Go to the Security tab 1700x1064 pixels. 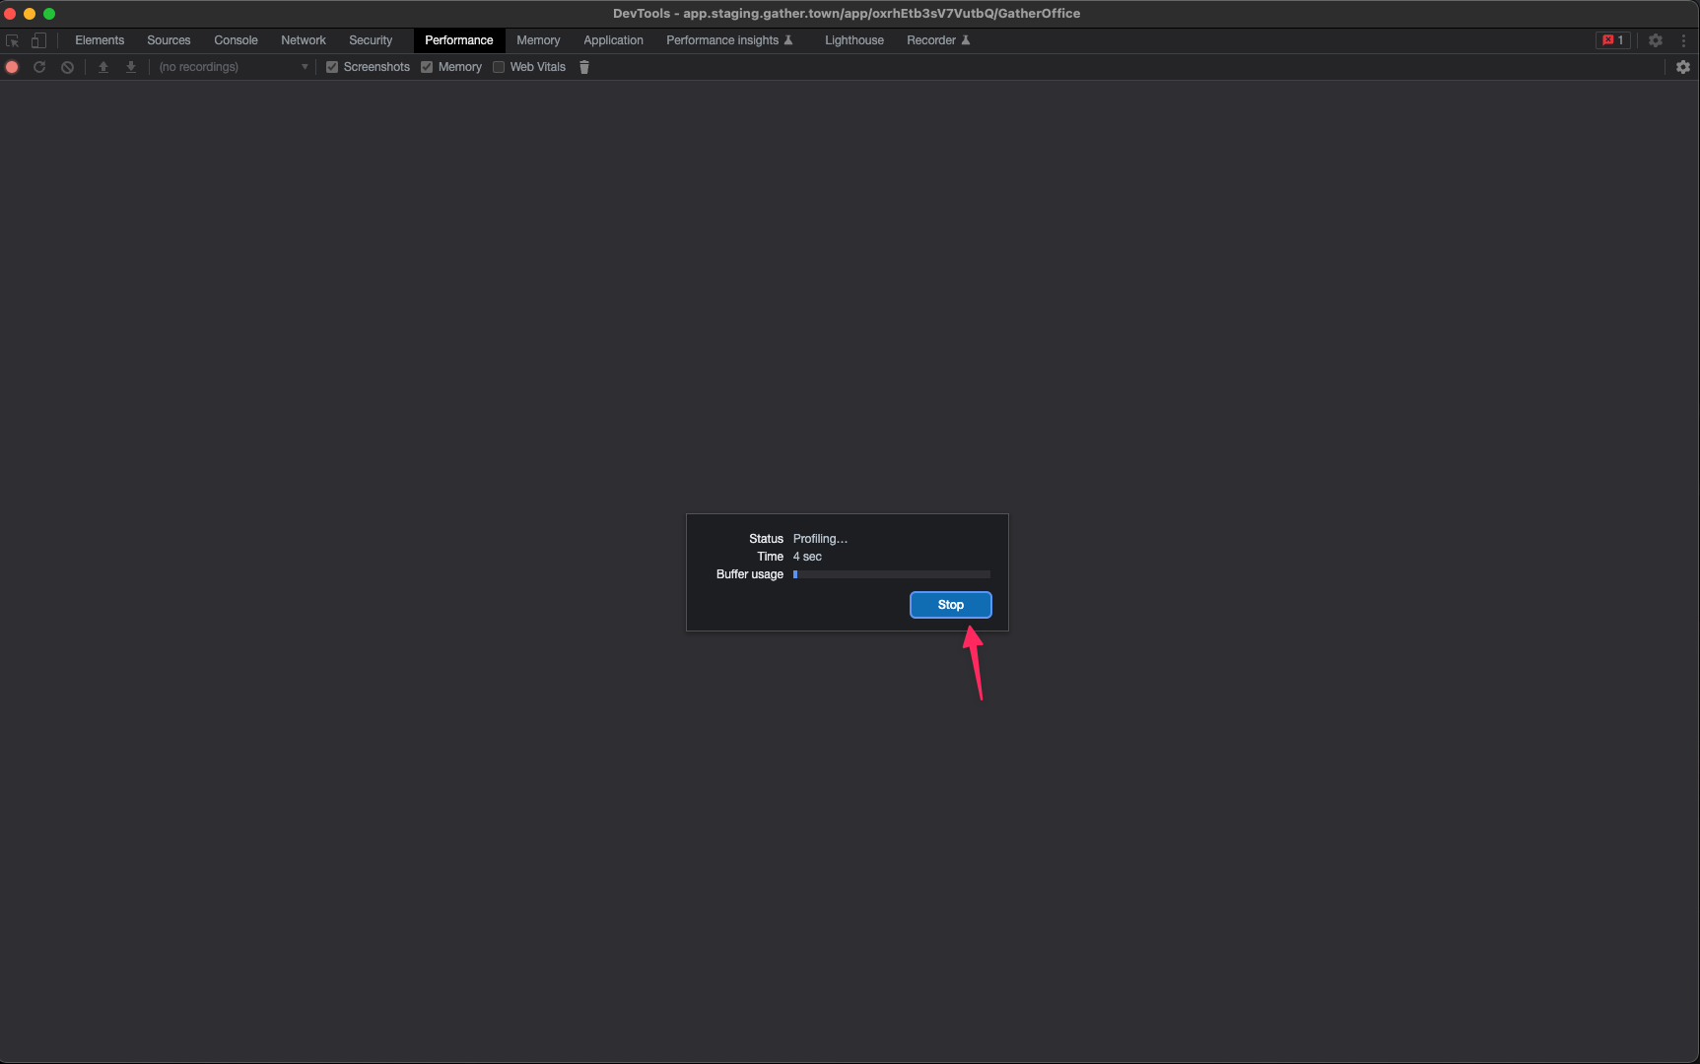pyautogui.click(x=371, y=40)
